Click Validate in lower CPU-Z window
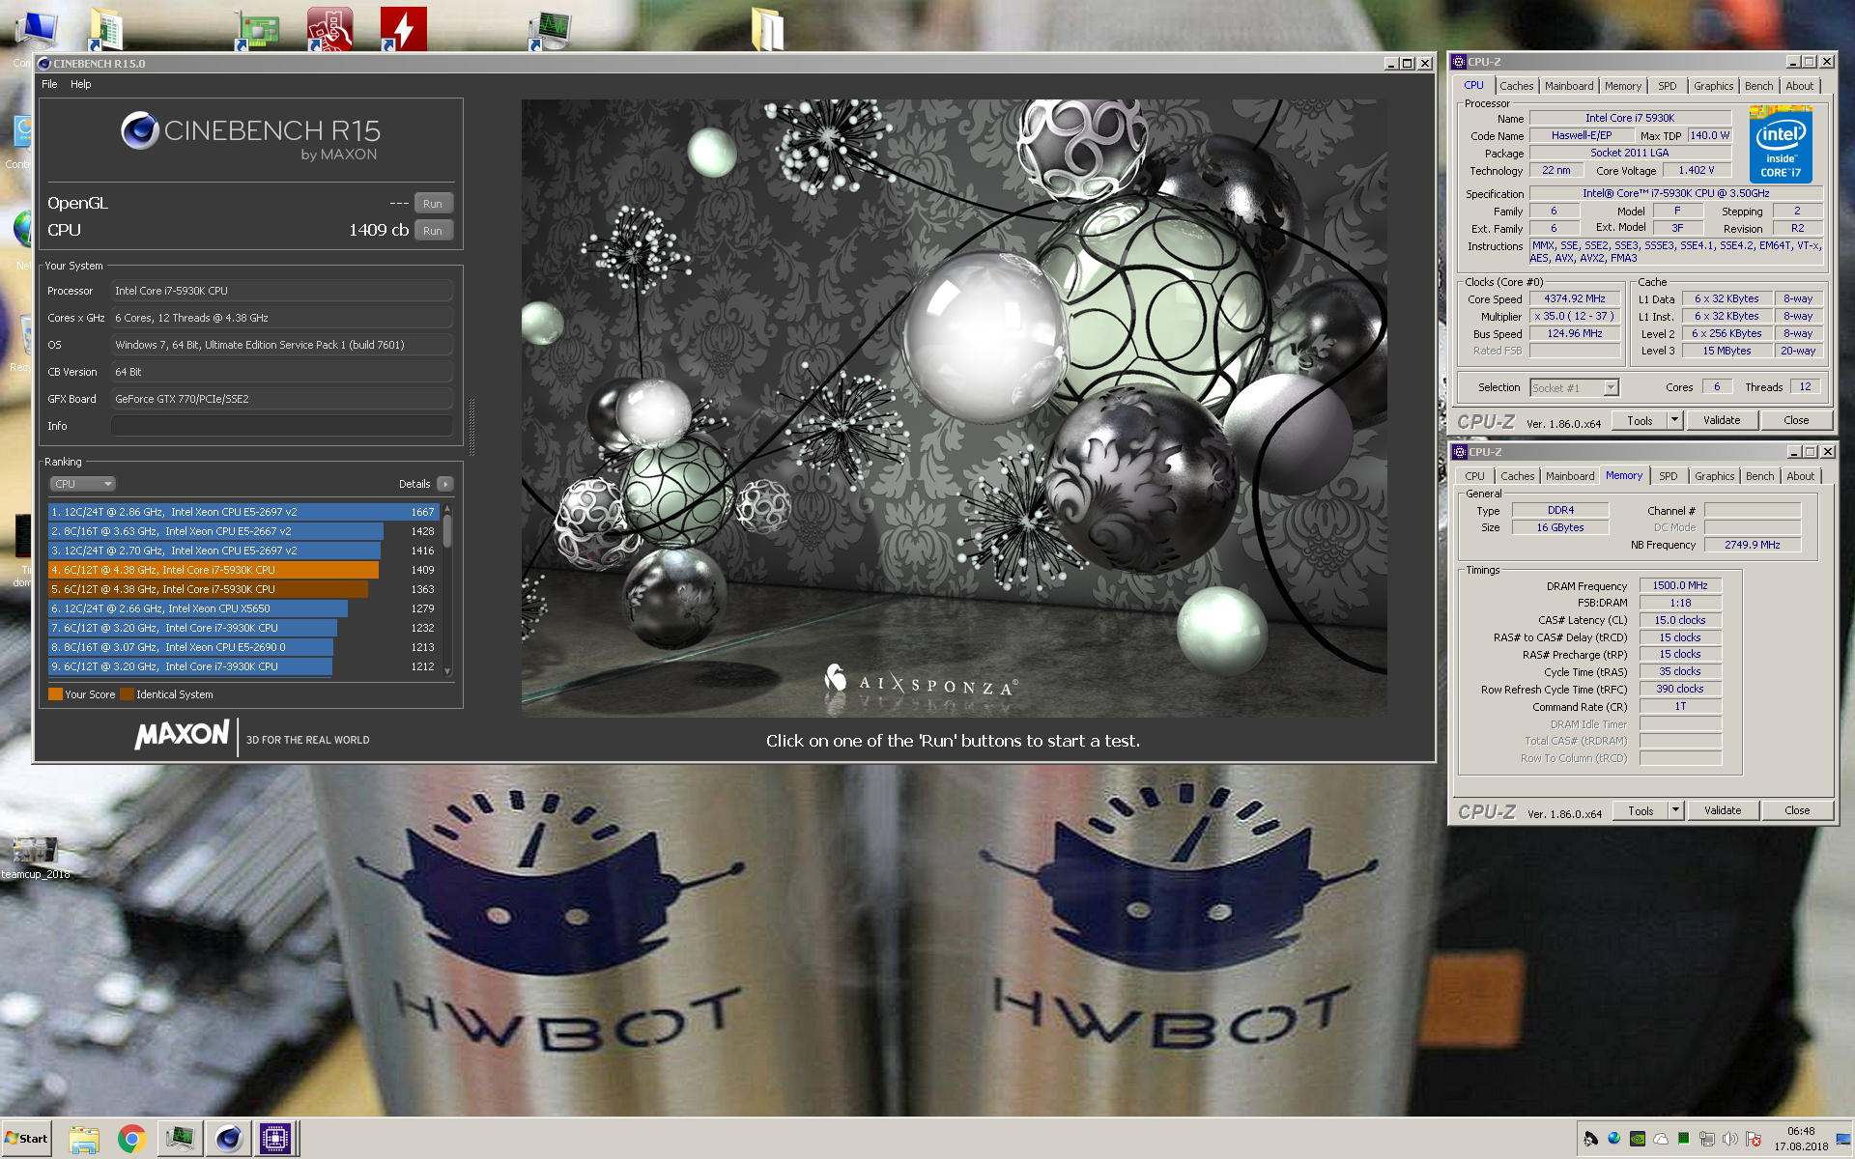The width and height of the screenshot is (1855, 1159). click(x=1723, y=810)
